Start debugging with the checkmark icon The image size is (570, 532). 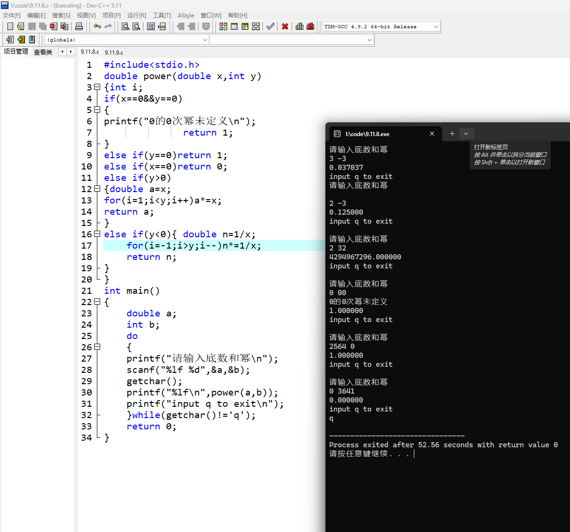[x=270, y=26]
